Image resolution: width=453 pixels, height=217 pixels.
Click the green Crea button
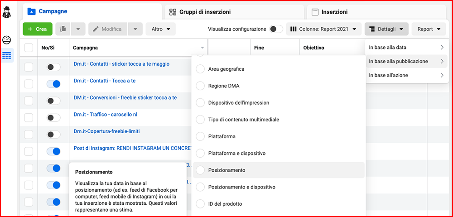(38, 29)
